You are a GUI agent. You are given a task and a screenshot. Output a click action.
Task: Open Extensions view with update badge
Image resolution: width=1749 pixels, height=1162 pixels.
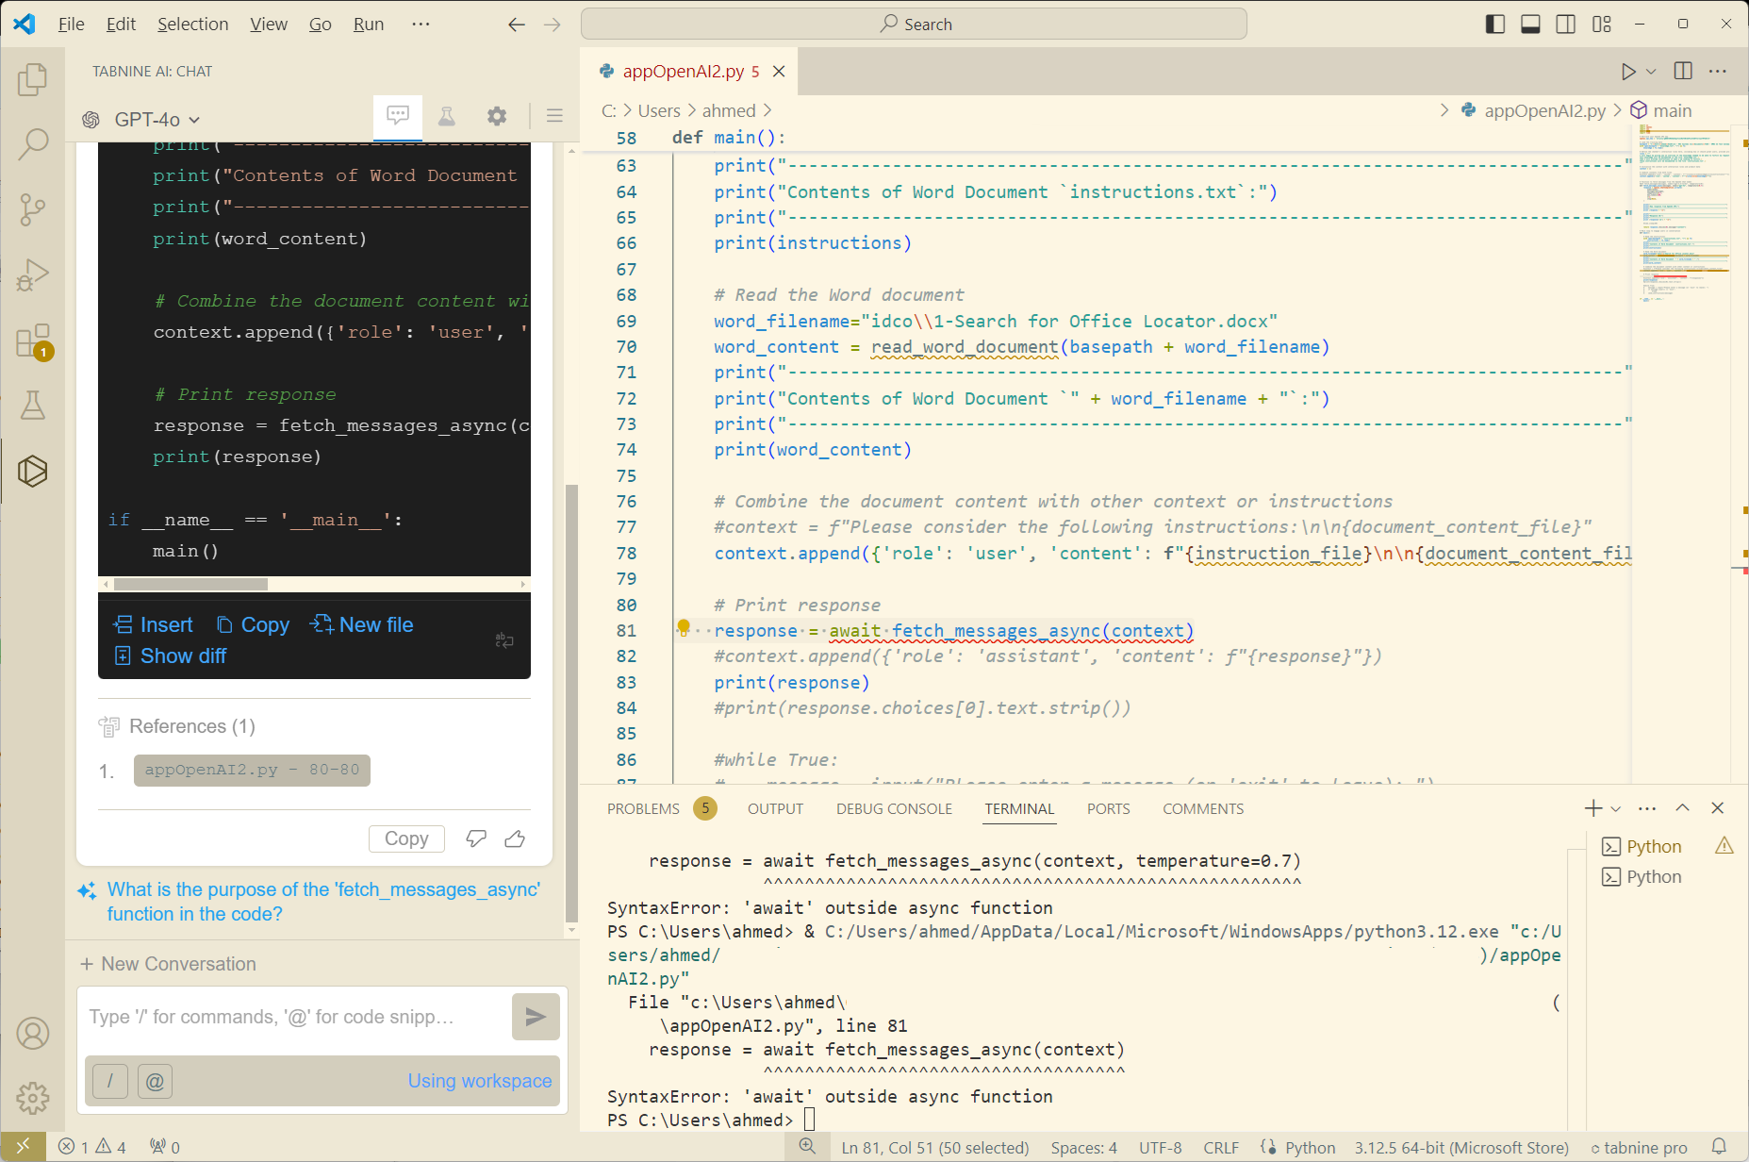[32, 341]
